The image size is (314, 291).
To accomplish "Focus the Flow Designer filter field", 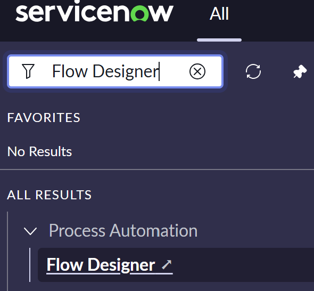I will point(115,71).
